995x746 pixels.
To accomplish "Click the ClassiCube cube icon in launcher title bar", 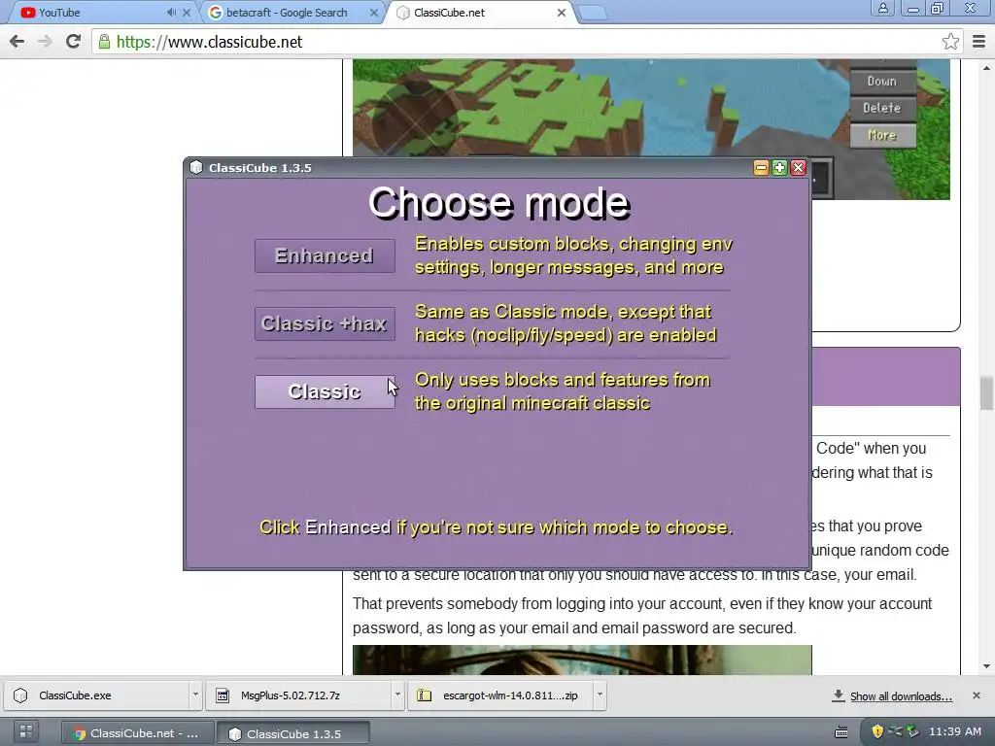I will 196,167.
